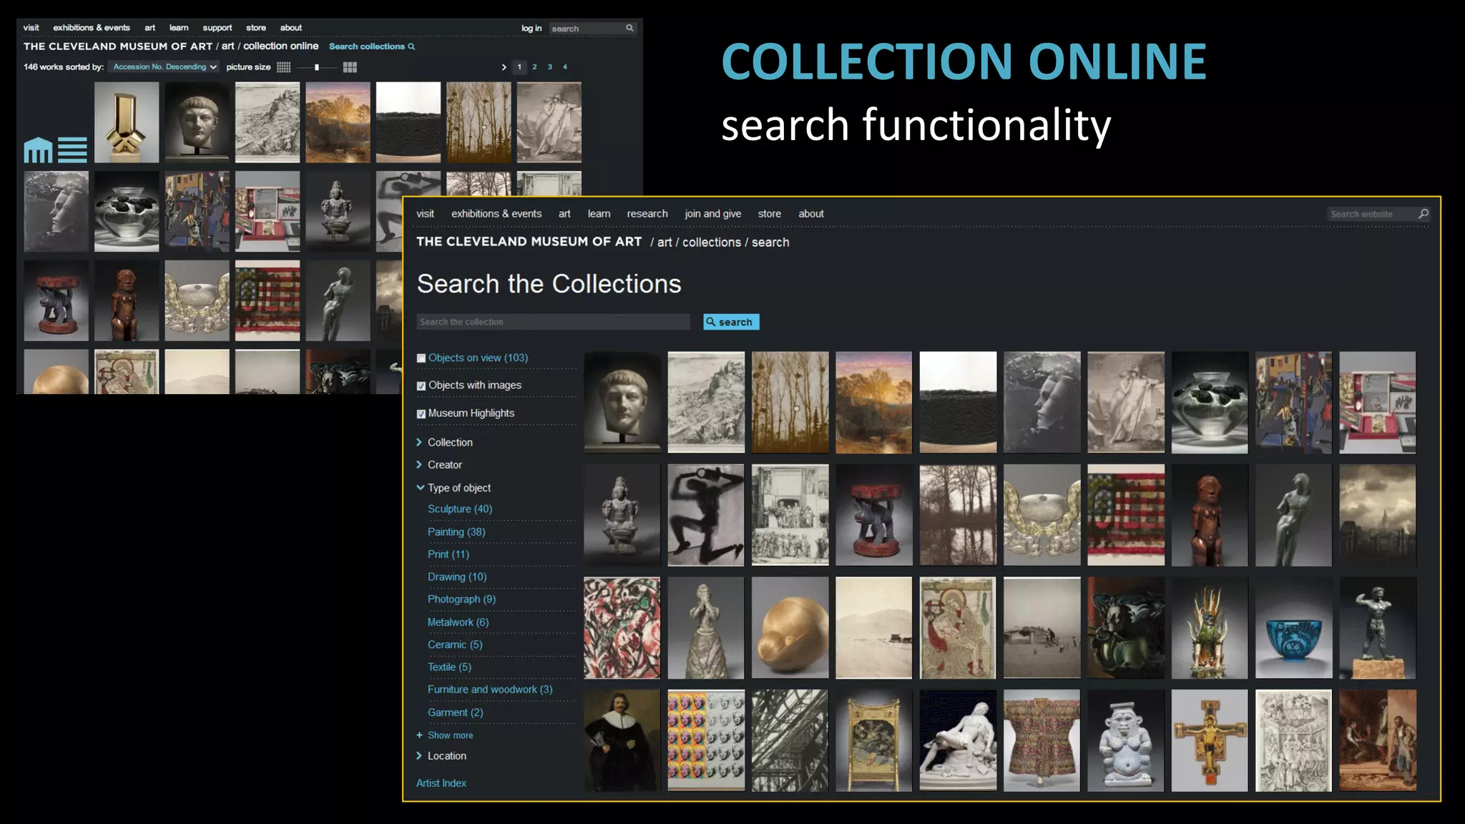Open the Accession No. Descending sort dropdown
The image size is (1465, 824).
click(165, 67)
